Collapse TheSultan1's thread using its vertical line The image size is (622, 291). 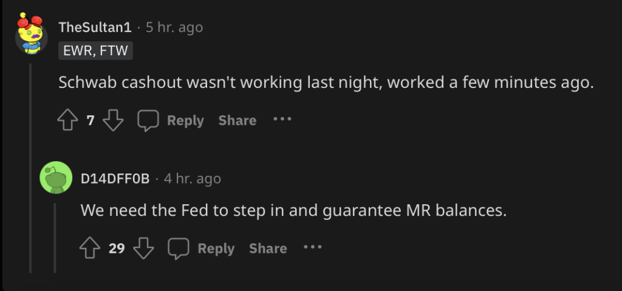tap(30, 168)
